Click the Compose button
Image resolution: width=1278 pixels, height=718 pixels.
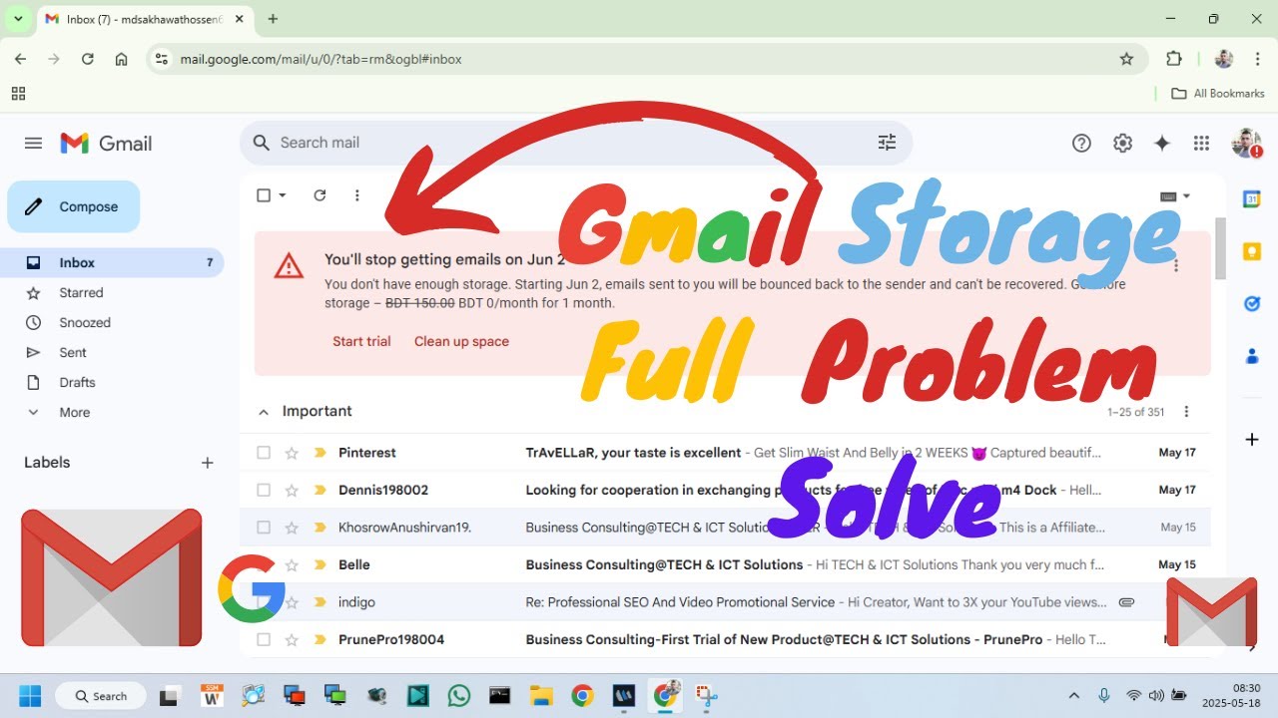pos(74,206)
